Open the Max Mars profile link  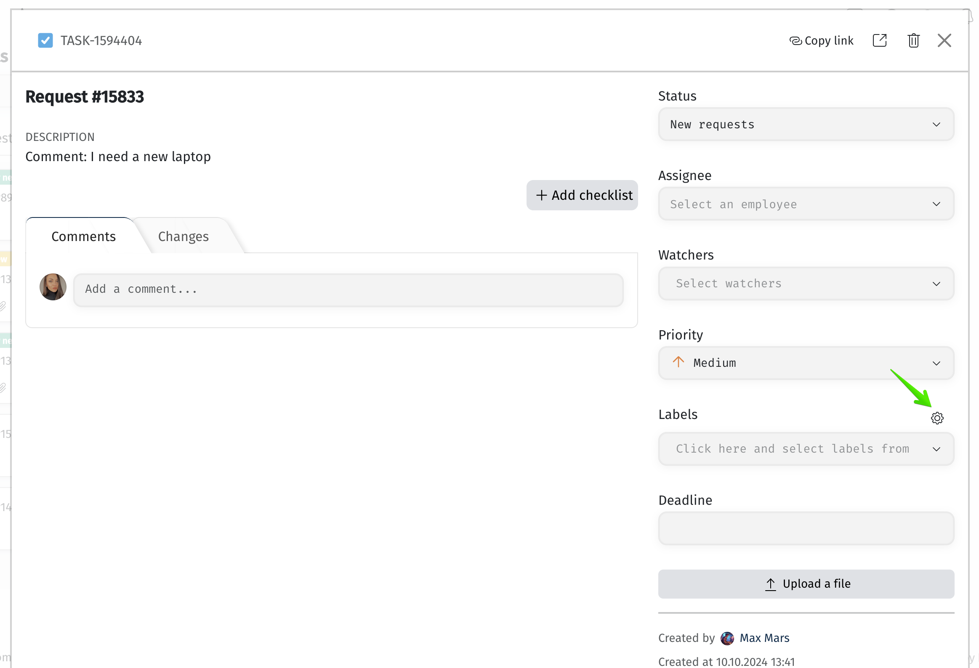pyautogui.click(x=764, y=638)
